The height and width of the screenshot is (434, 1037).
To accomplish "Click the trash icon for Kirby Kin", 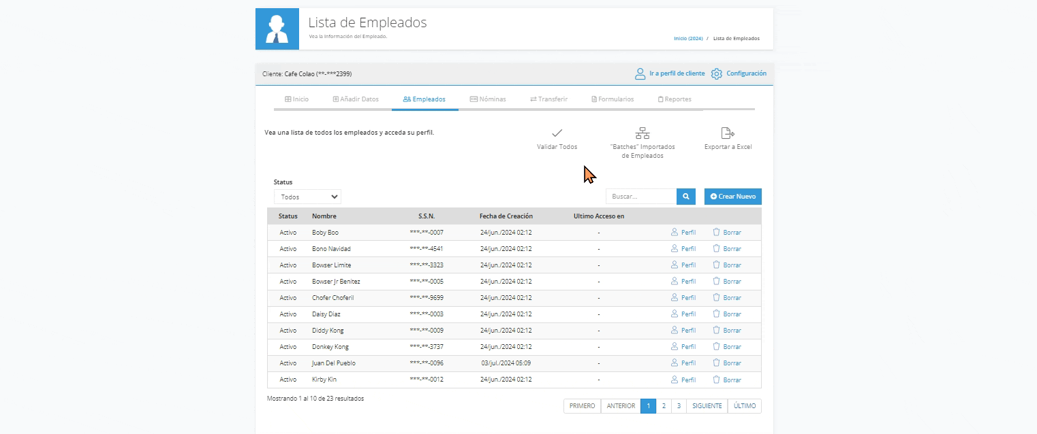I will (716, 380).
